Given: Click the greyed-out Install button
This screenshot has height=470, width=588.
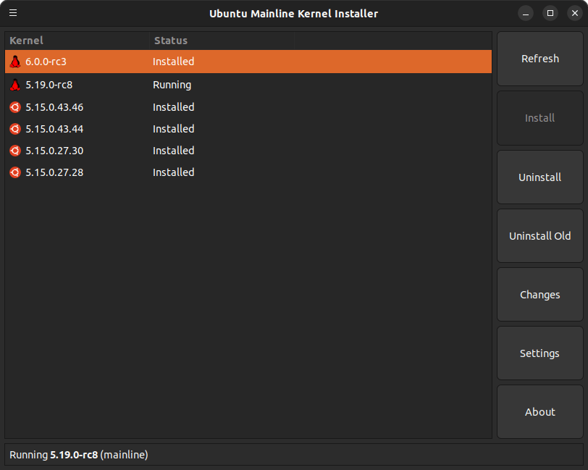Looking at the screenshot, I should pos(540,118).
